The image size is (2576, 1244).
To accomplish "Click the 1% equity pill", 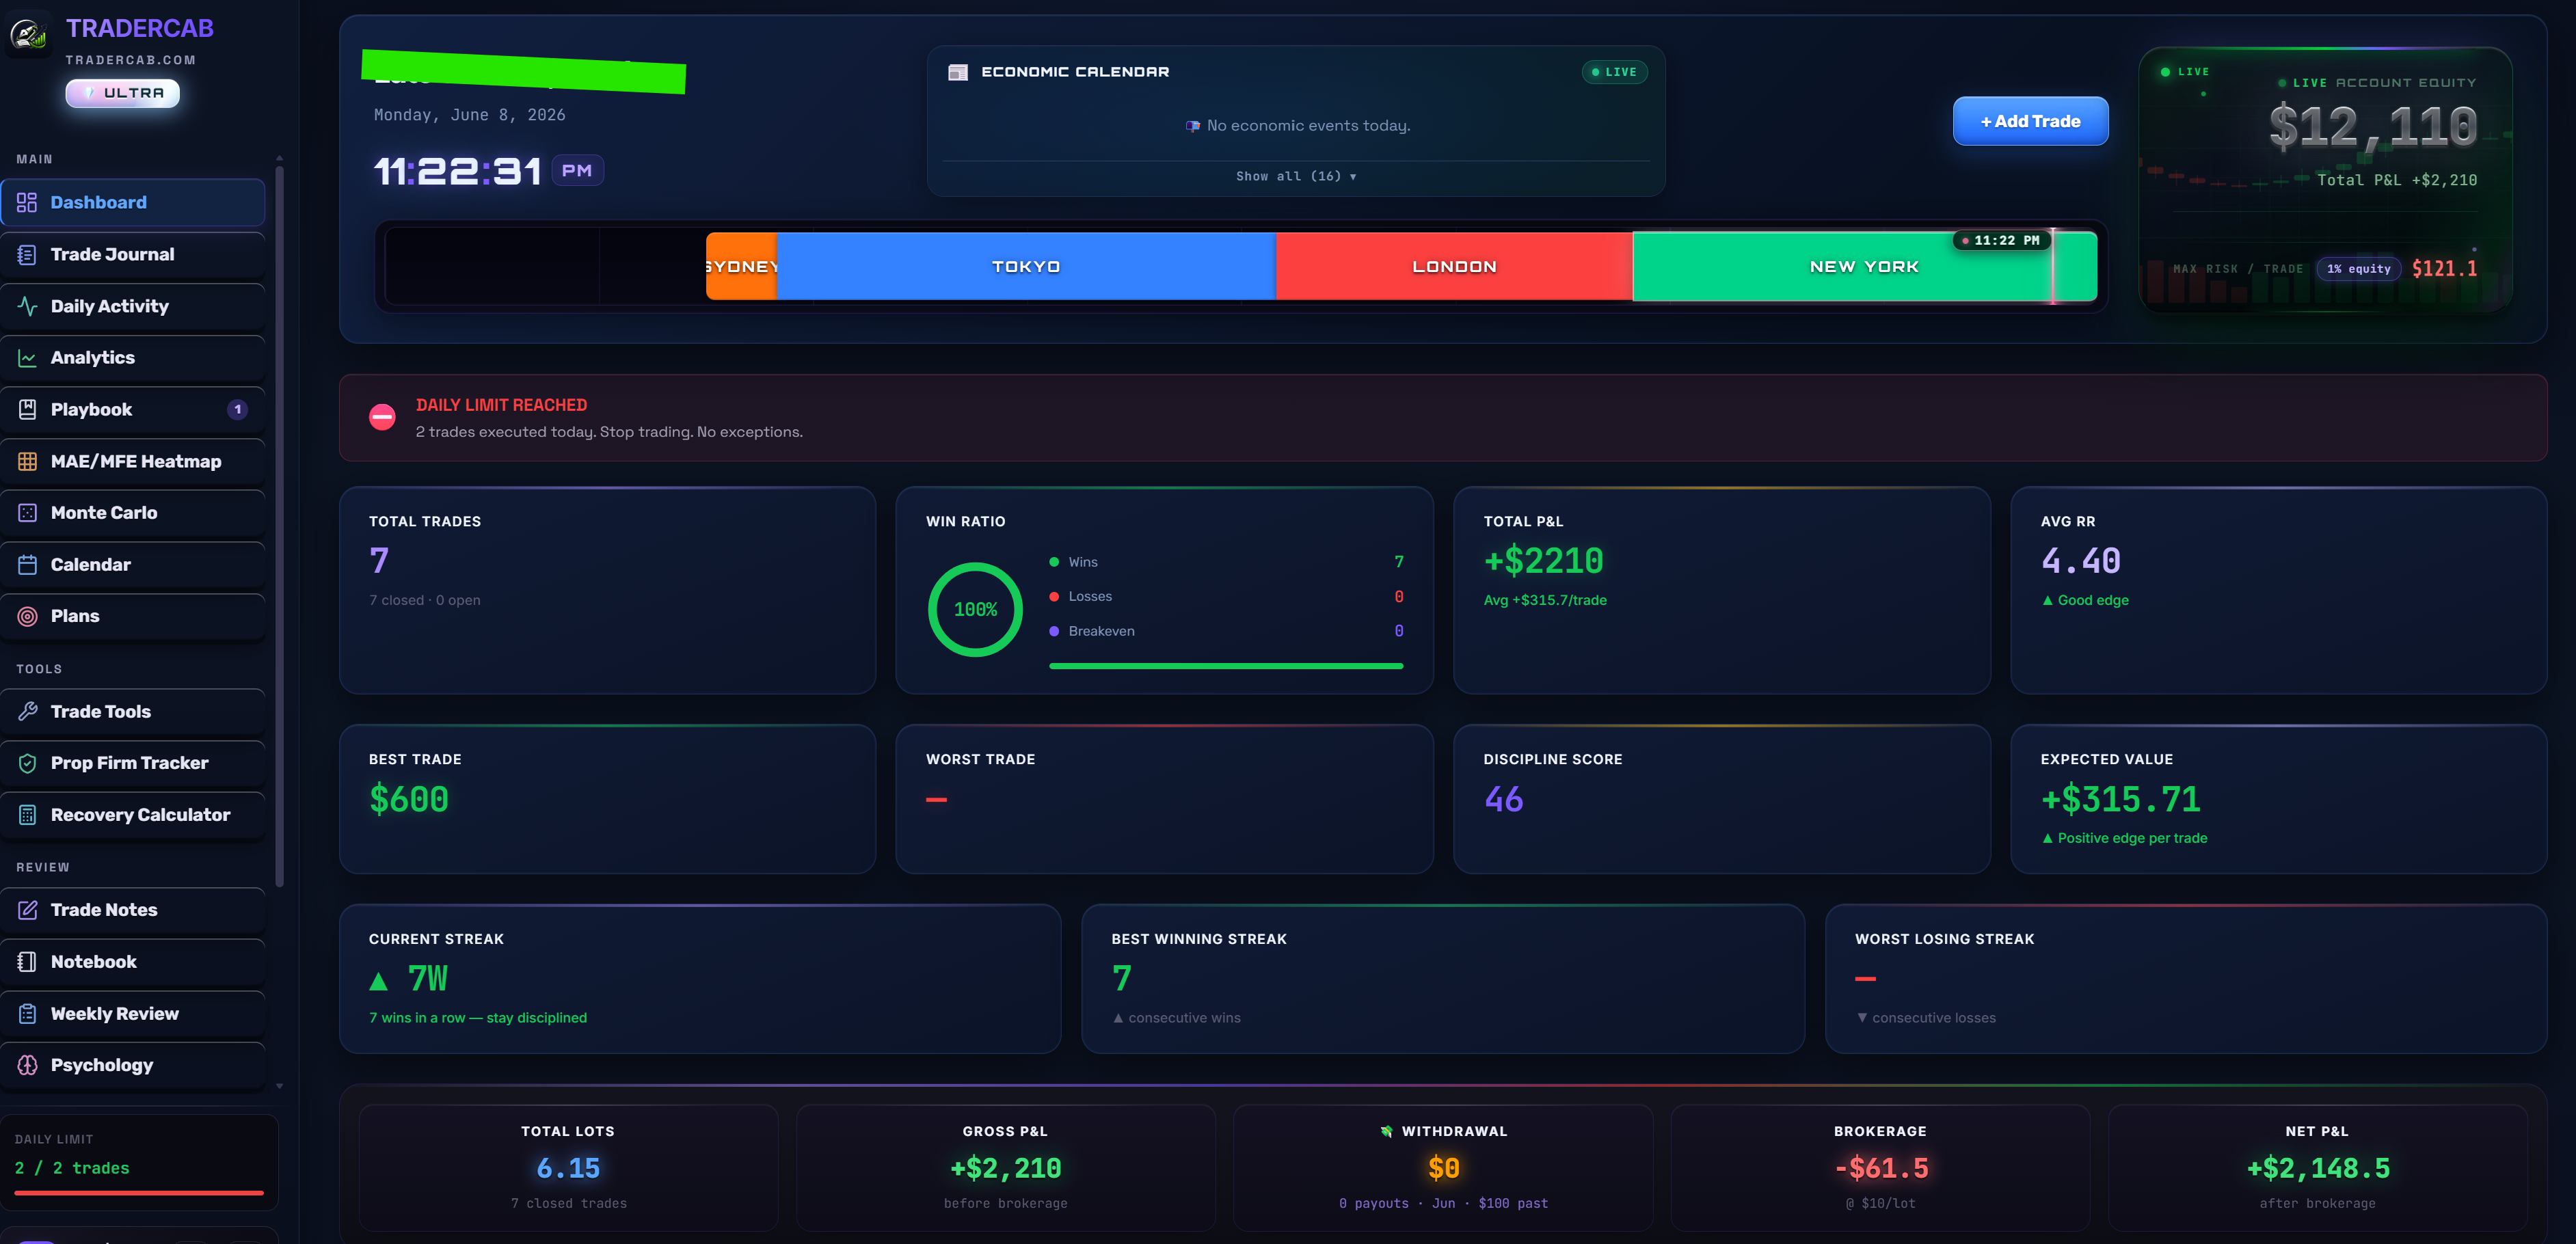I will coord(2358,268).
